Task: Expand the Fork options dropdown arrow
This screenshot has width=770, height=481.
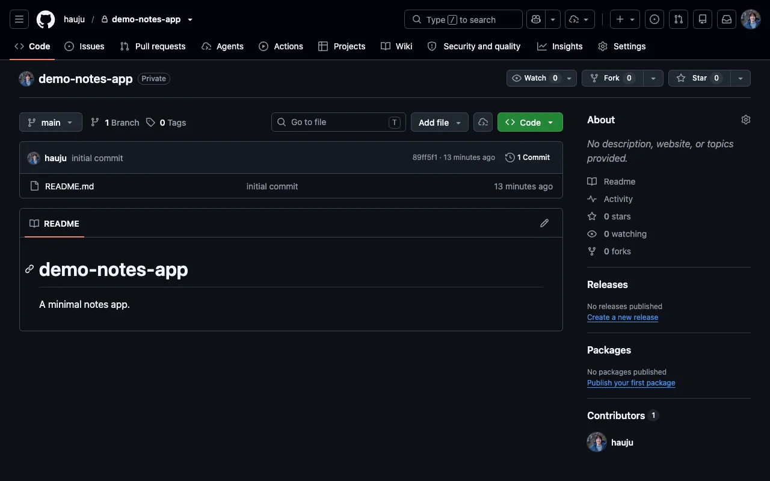Action: [653, 78]
